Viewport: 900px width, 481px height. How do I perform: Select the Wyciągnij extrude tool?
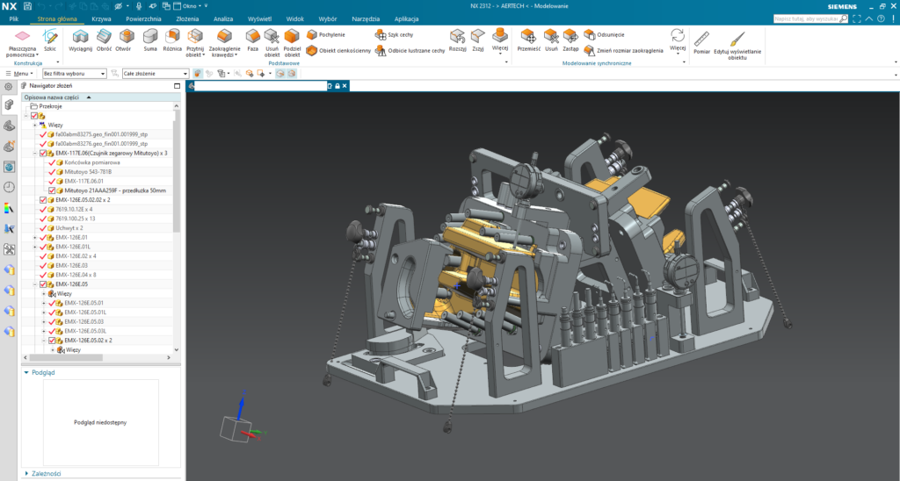pyautogui.click(x=80, y=40)
